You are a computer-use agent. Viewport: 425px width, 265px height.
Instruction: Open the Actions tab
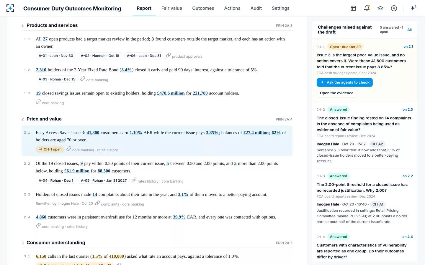click(x=232, y=8)
